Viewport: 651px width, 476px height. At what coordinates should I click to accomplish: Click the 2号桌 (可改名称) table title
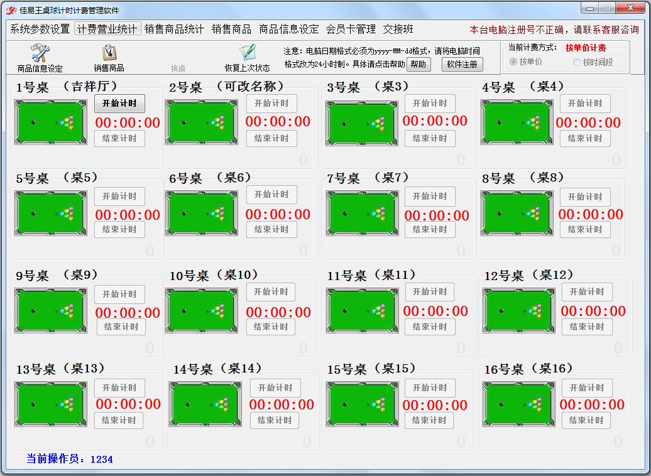(227, 87)
